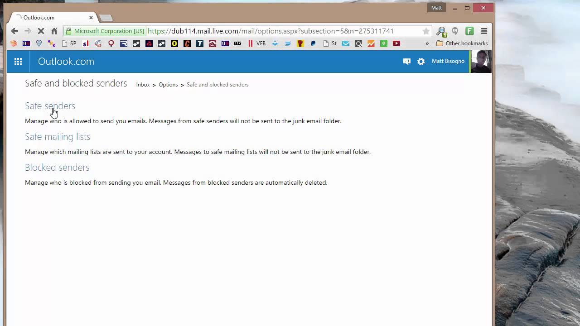Go to Options in the breadcrumb
The height and width of the screenshot is (326, 580).
pyautogui.click(x=168, y=85)
